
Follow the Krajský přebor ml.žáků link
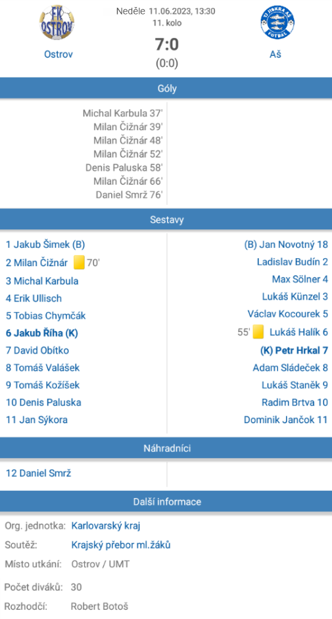tap(121, 545)
